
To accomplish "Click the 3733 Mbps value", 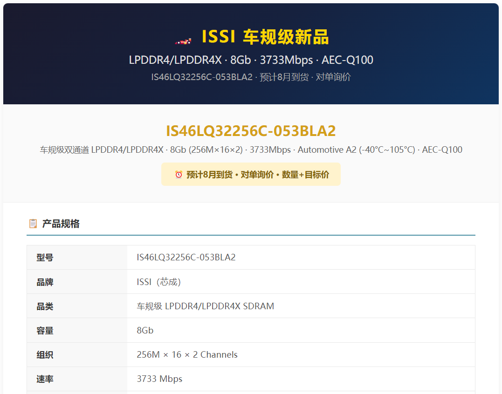I will tap(159, 379).
